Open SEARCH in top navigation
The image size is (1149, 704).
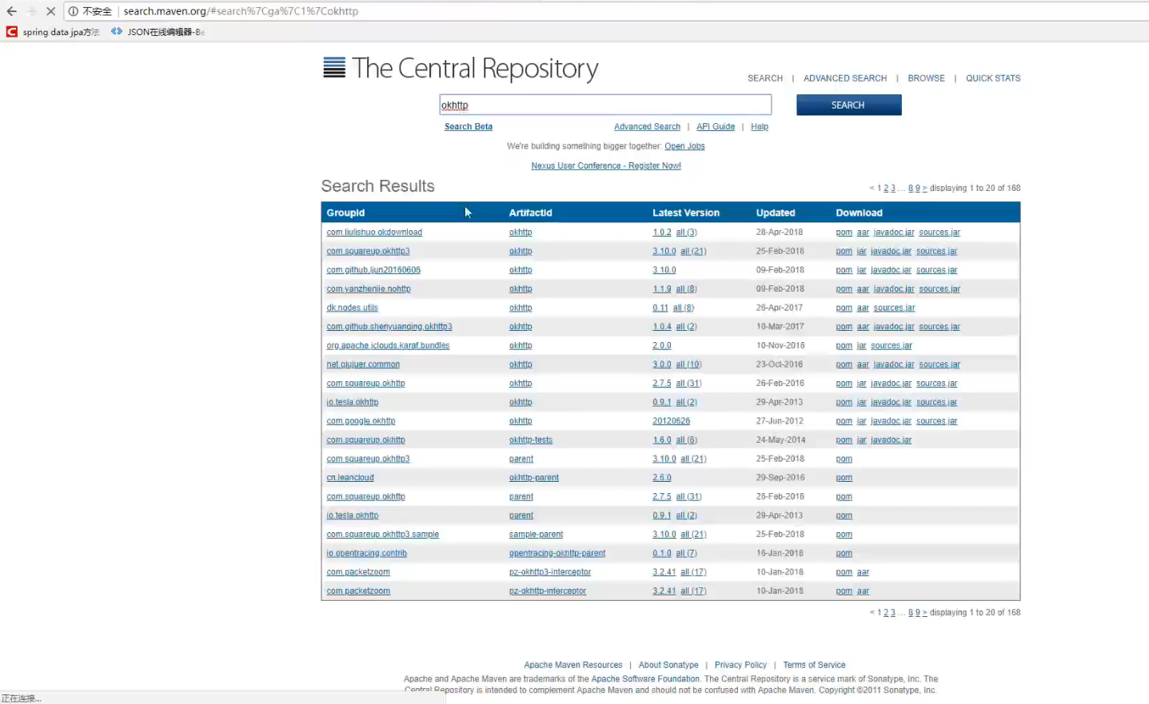point(765,78)
